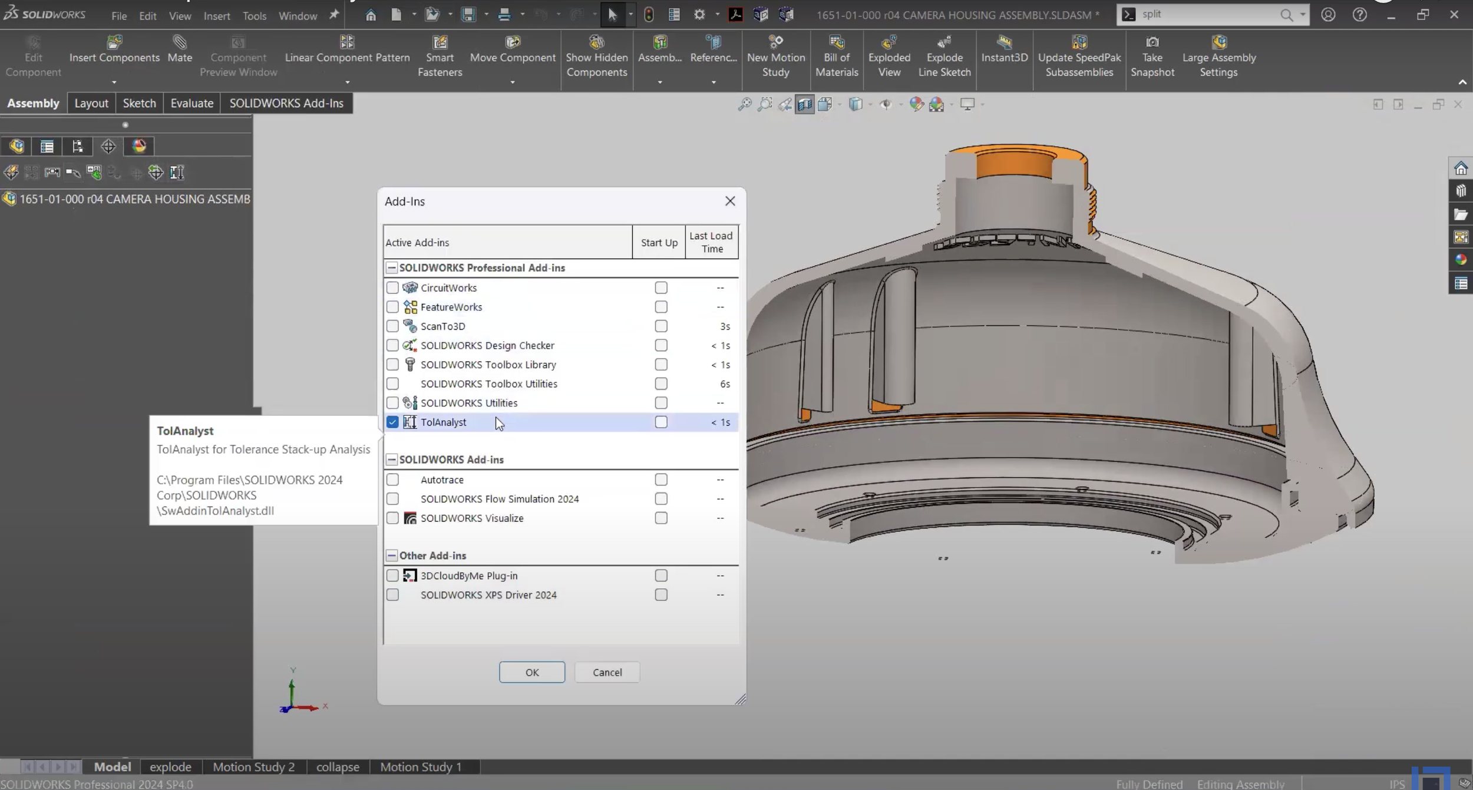Collapse SOLIDWORKS Professional Add-ins group
Image resolution: width=1473 pixels, height=790 pixels.
392,267
